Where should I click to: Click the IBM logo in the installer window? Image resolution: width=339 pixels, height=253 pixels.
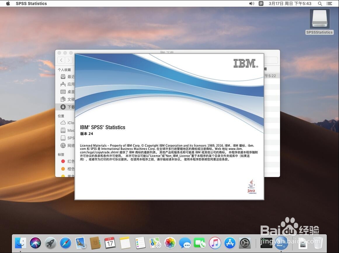(x=245, y=63)
